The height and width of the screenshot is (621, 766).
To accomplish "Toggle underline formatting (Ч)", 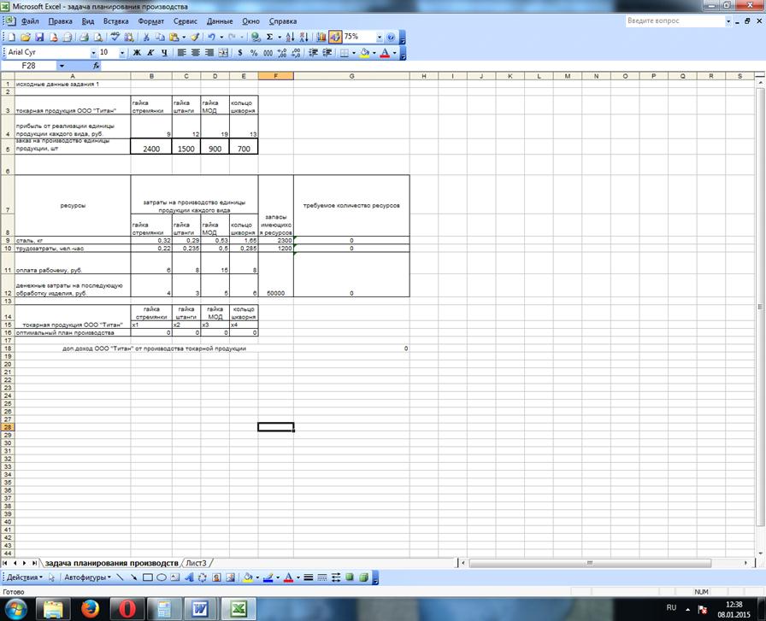I will click(164, 53).
